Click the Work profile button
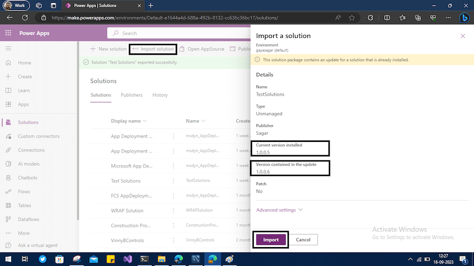Screen dimensions: 474x266 click(x=16, y=6)
